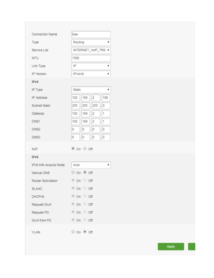Image resolution: width=214 pixels, height=278 pixels.
Task: Open the IPv6 Info Acquire Mode dropdown
Action: click(91, 165)
